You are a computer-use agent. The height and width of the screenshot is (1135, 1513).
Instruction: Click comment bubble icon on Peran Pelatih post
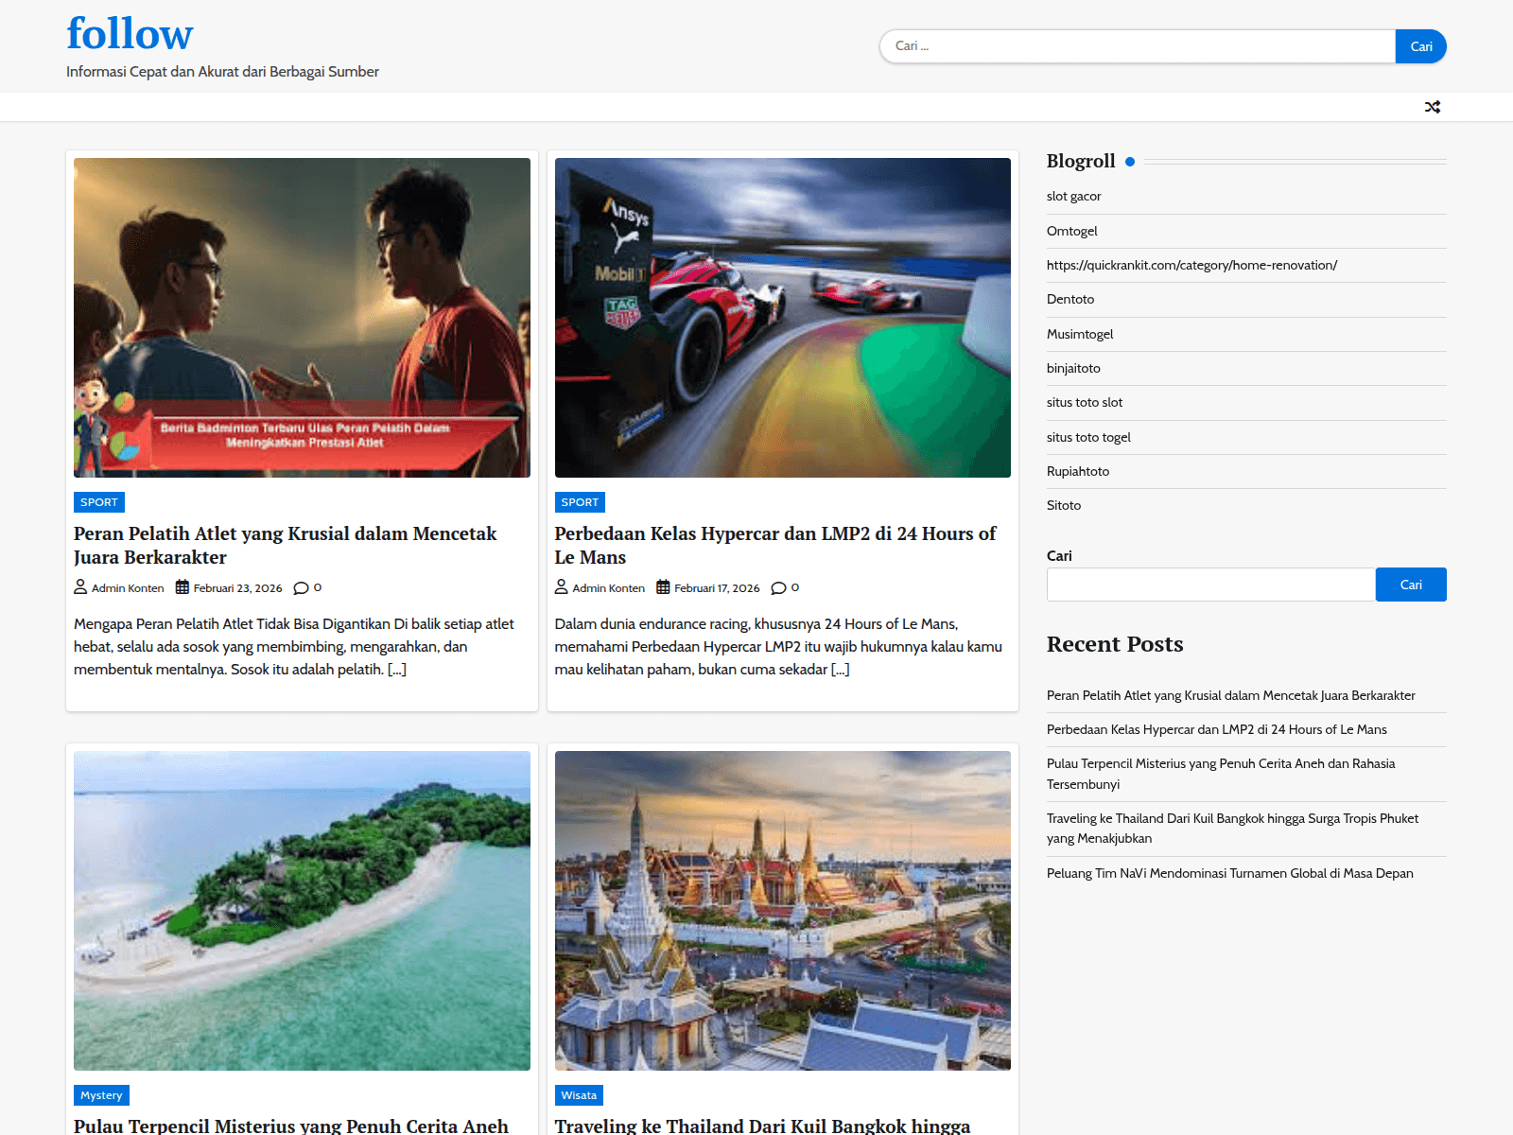pos(301,588)
